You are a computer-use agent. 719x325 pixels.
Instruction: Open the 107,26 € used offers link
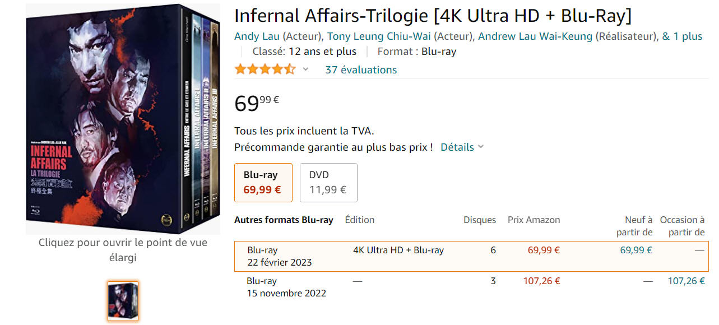coord(686,281)
